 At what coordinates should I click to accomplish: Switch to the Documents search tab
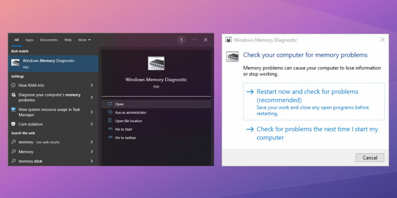[49, 40]
